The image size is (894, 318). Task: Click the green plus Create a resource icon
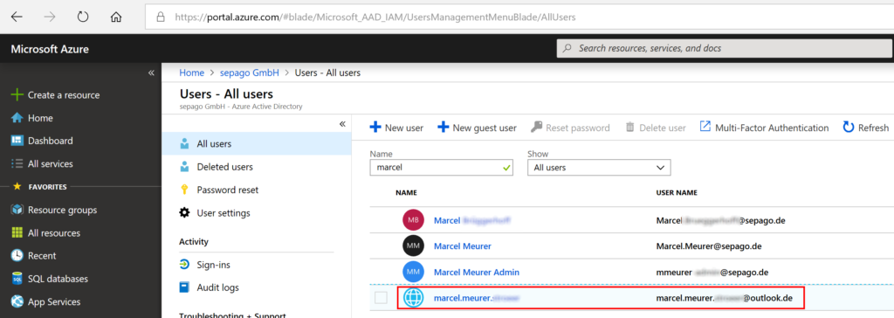pyautogui.click(x=17, y=94)
